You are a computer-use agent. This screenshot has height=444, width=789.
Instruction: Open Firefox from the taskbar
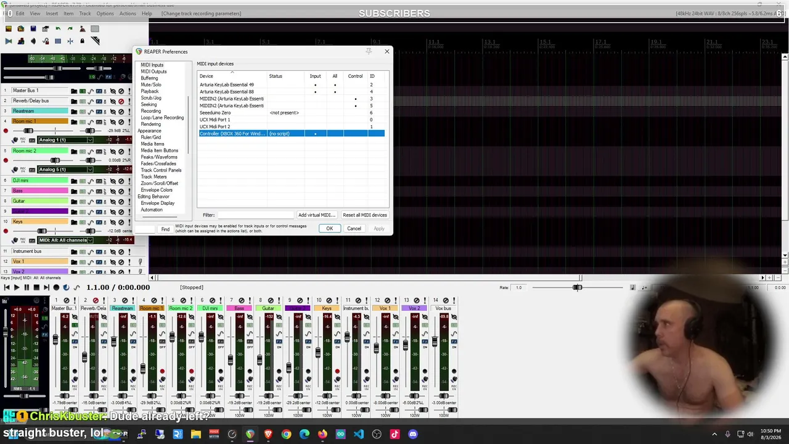[x=322, y=434]
